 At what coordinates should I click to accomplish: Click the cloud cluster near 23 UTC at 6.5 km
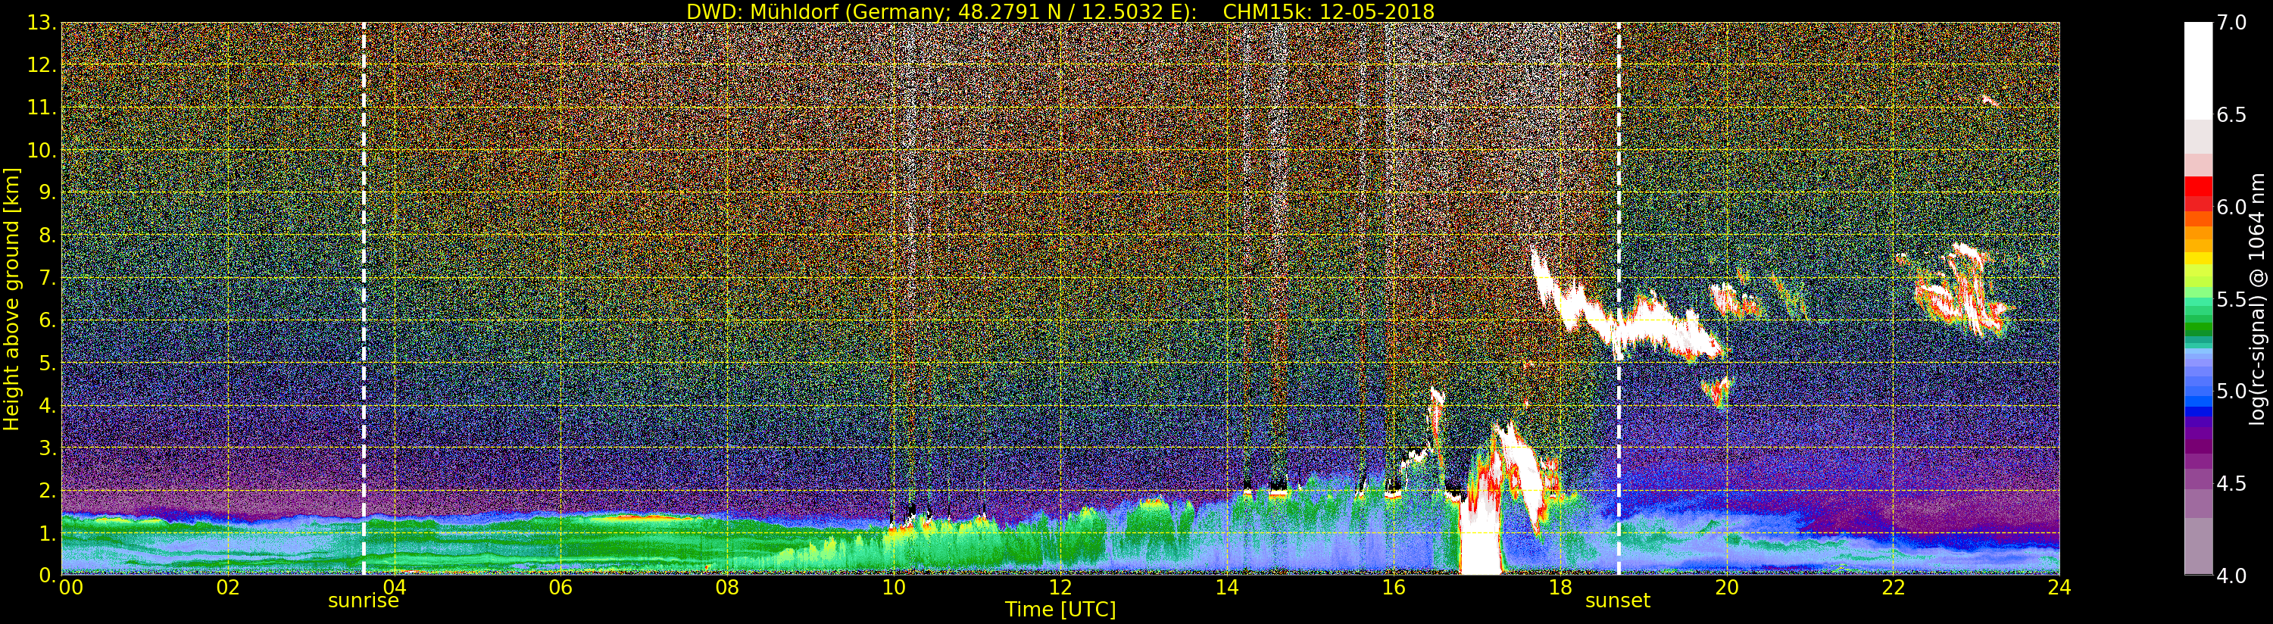coord(1962,290)
